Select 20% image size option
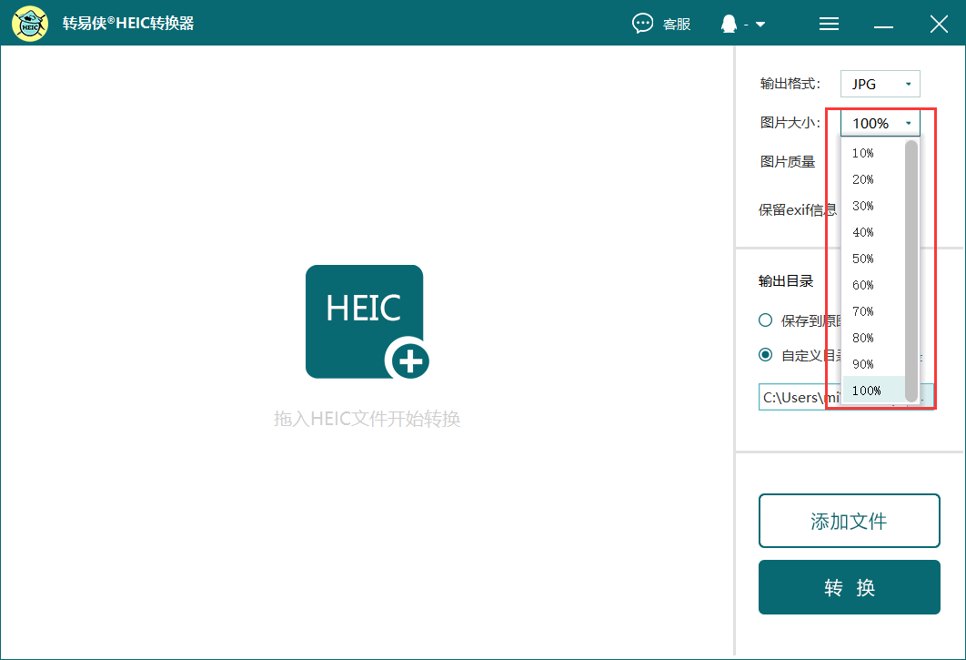 tap(873, 179)
